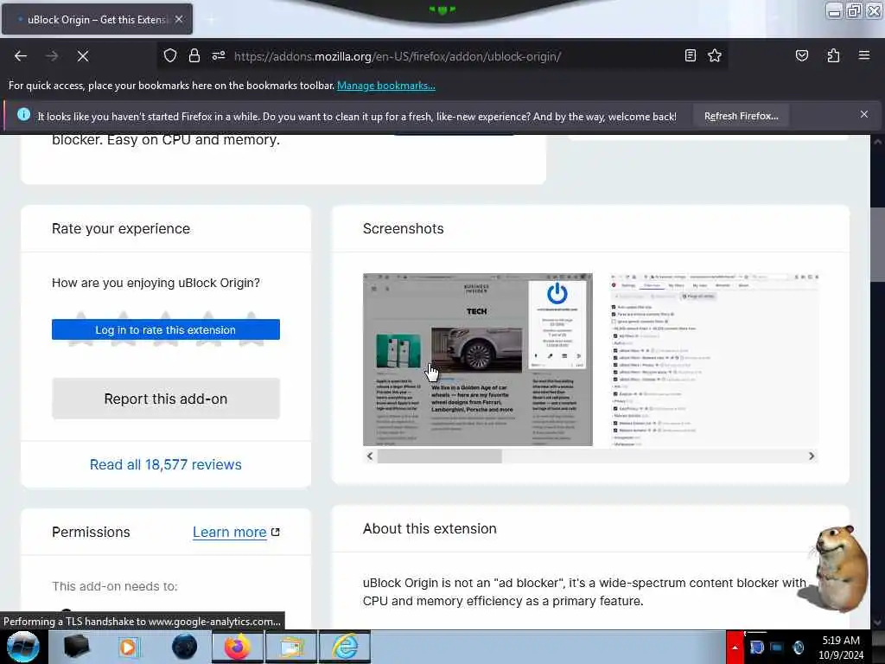Image resolution: width=885 pixels, height=664 pixels.
Task: Open the filter lists settings screenshot thumbnail
Action: tap(714, 360)
